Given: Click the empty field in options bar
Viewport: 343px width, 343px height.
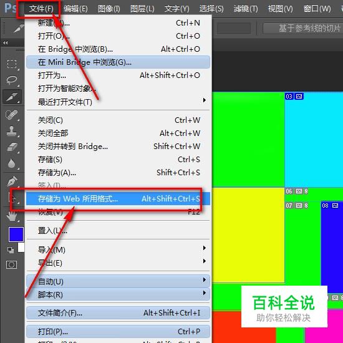Looking at the screenshot, I should click(234, 29).
